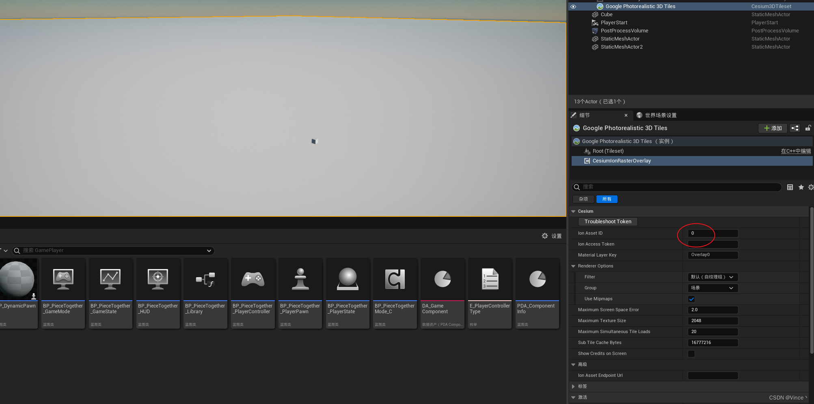Open the 在C++中编辑 link for Root Tileset
Viewport: 814px width, 404px height.
click(796, 151)
